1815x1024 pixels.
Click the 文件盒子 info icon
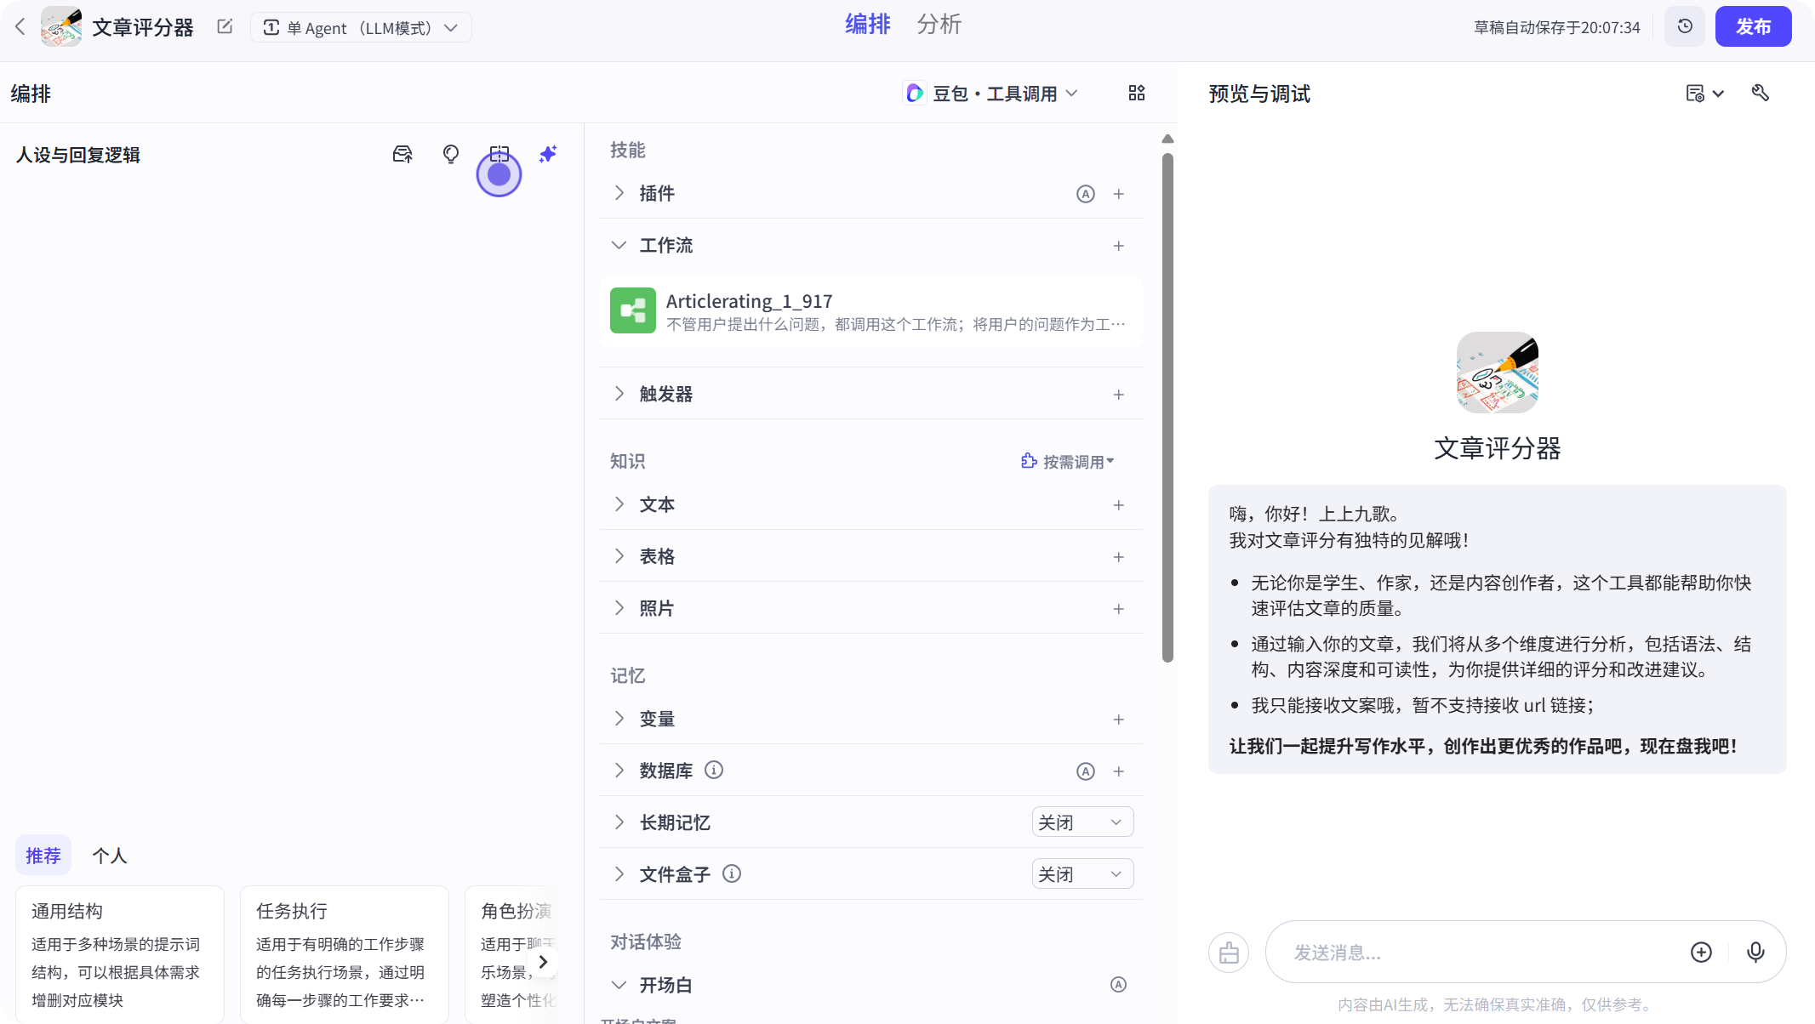coord(732,873)
